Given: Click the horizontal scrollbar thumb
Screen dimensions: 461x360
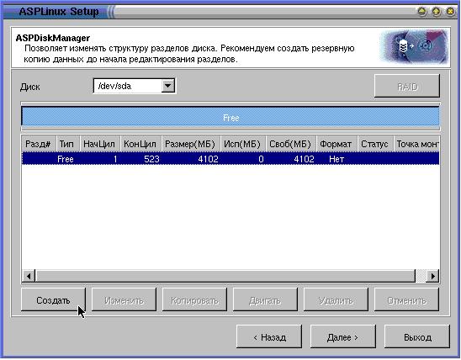Looking at the screenshot, I should tap(225, 276).
